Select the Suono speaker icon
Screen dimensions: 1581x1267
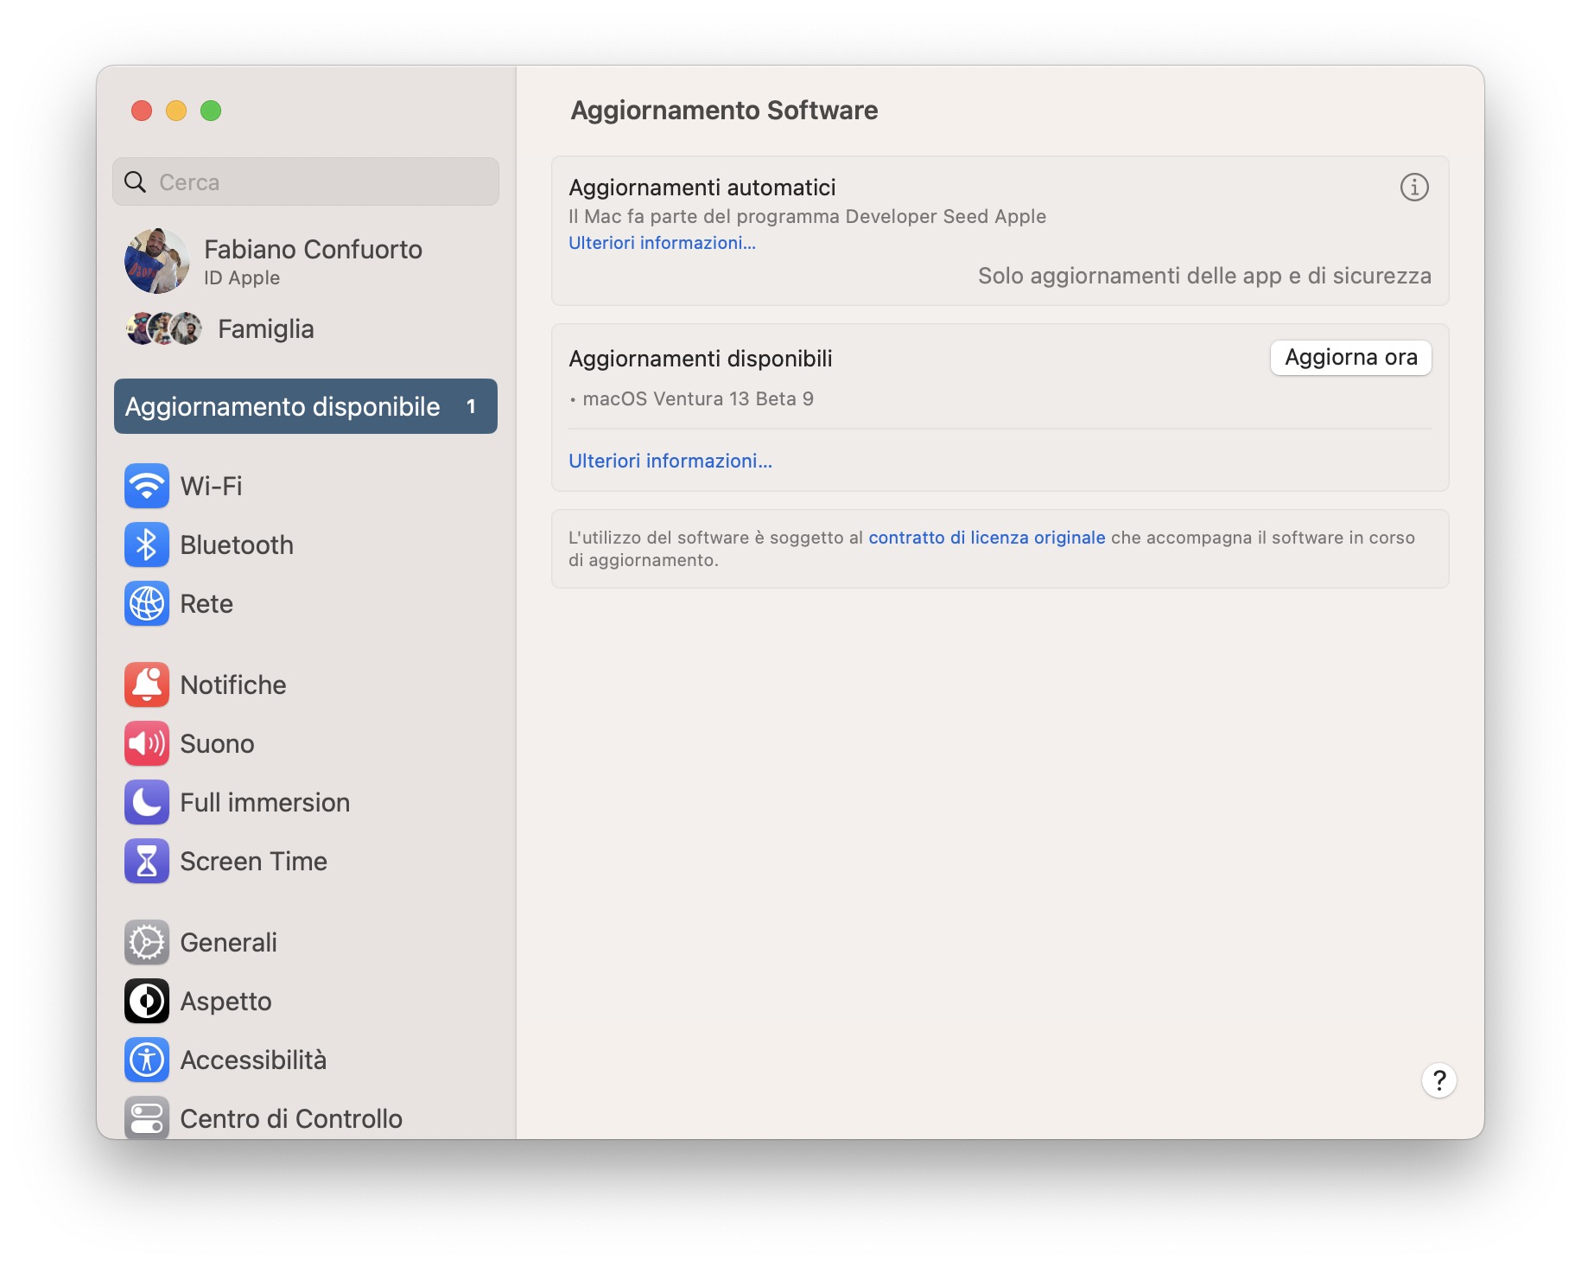(146, 743)
